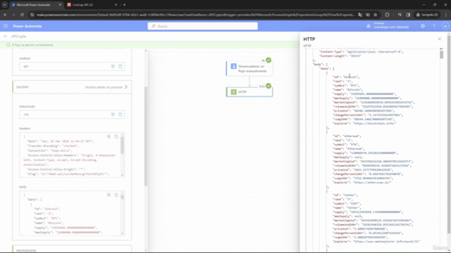Click the "id": "tether" line
The width and height of the screenshot is (451, 253).
point(345,195)
